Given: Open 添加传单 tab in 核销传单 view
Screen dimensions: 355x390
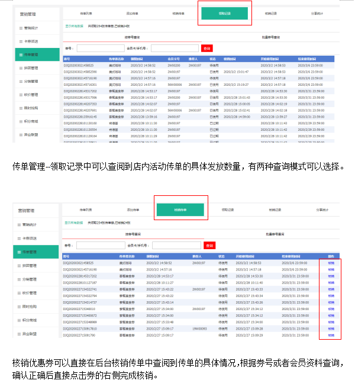Looking at the screenshot, I should pos(133,210).
